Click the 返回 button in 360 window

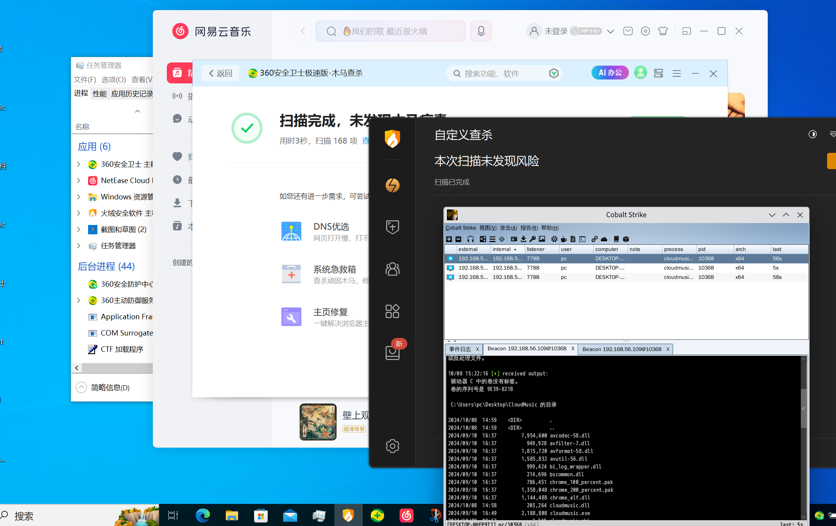(220, 73)
